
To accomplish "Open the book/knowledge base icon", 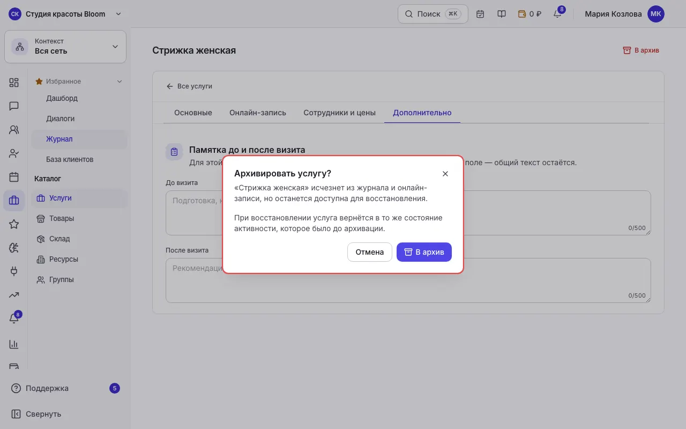I will click(502, 14).
